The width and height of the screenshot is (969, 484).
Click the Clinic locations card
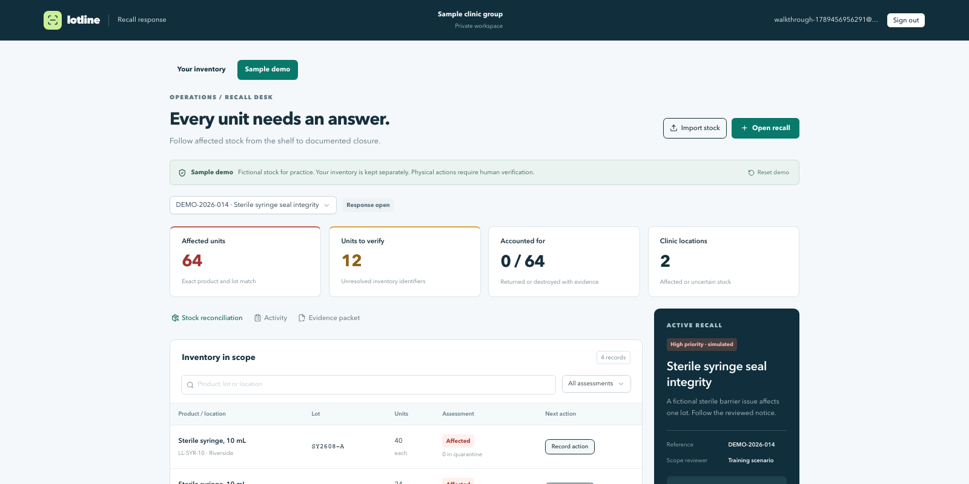(724, 261)
